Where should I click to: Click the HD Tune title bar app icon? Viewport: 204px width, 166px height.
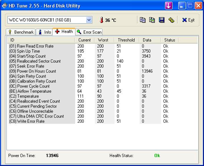coord(4,6)
